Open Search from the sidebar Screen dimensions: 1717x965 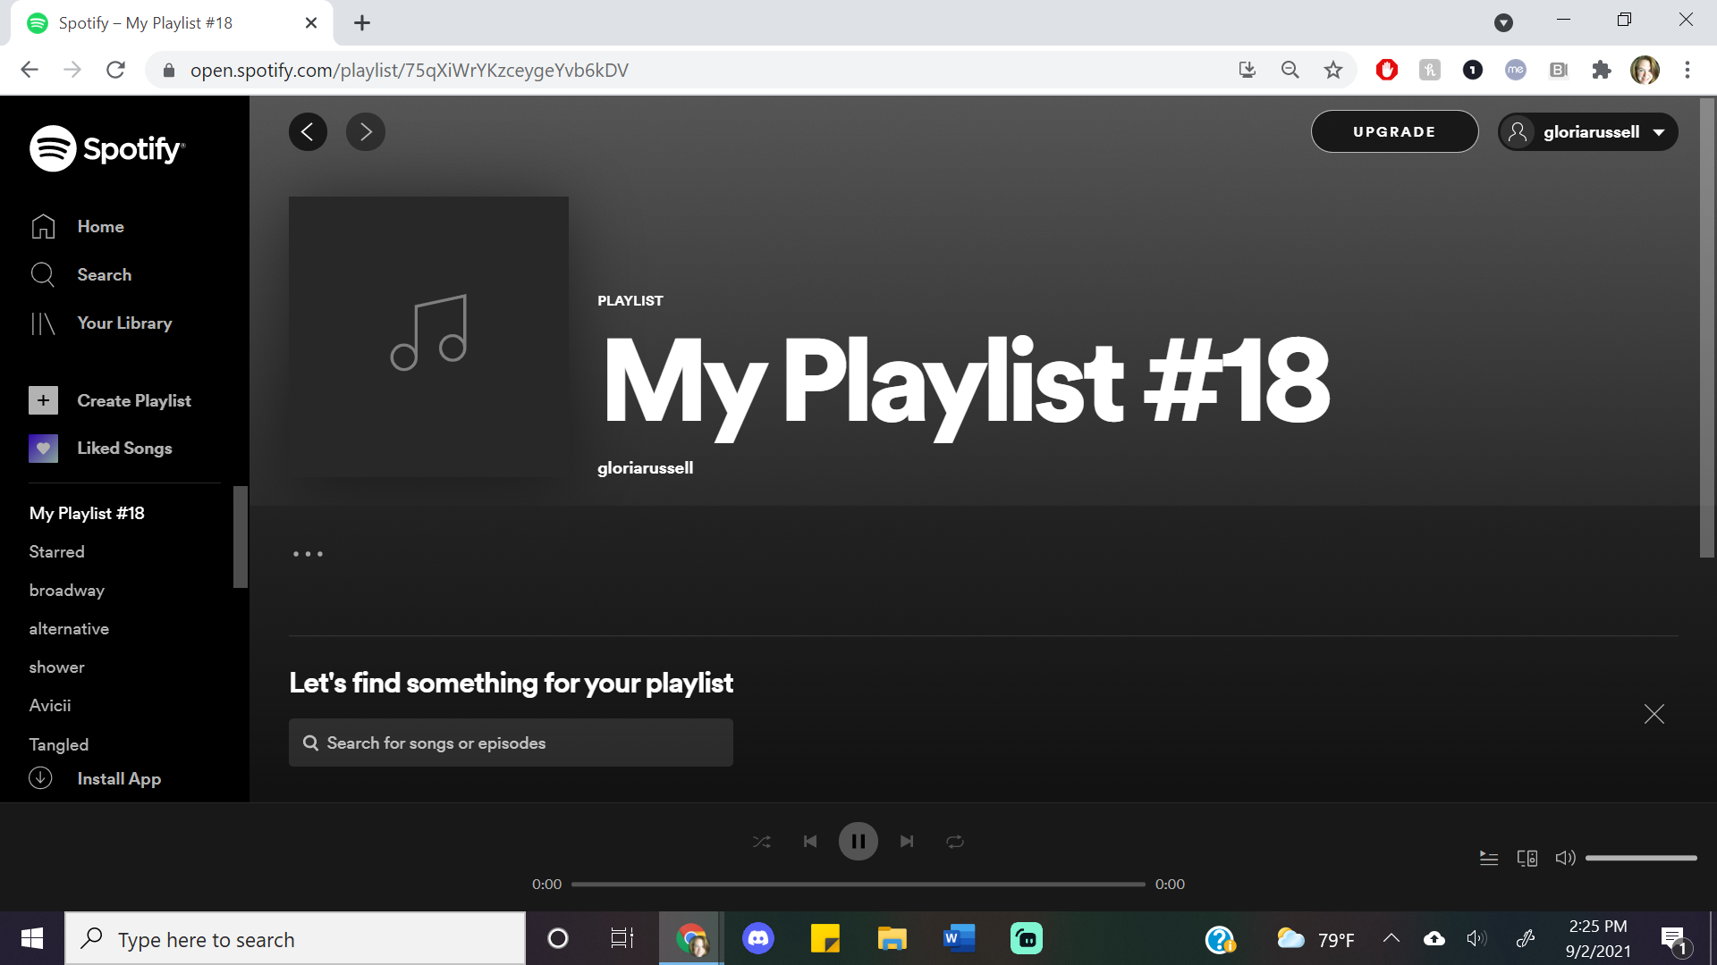pos(103,275)
